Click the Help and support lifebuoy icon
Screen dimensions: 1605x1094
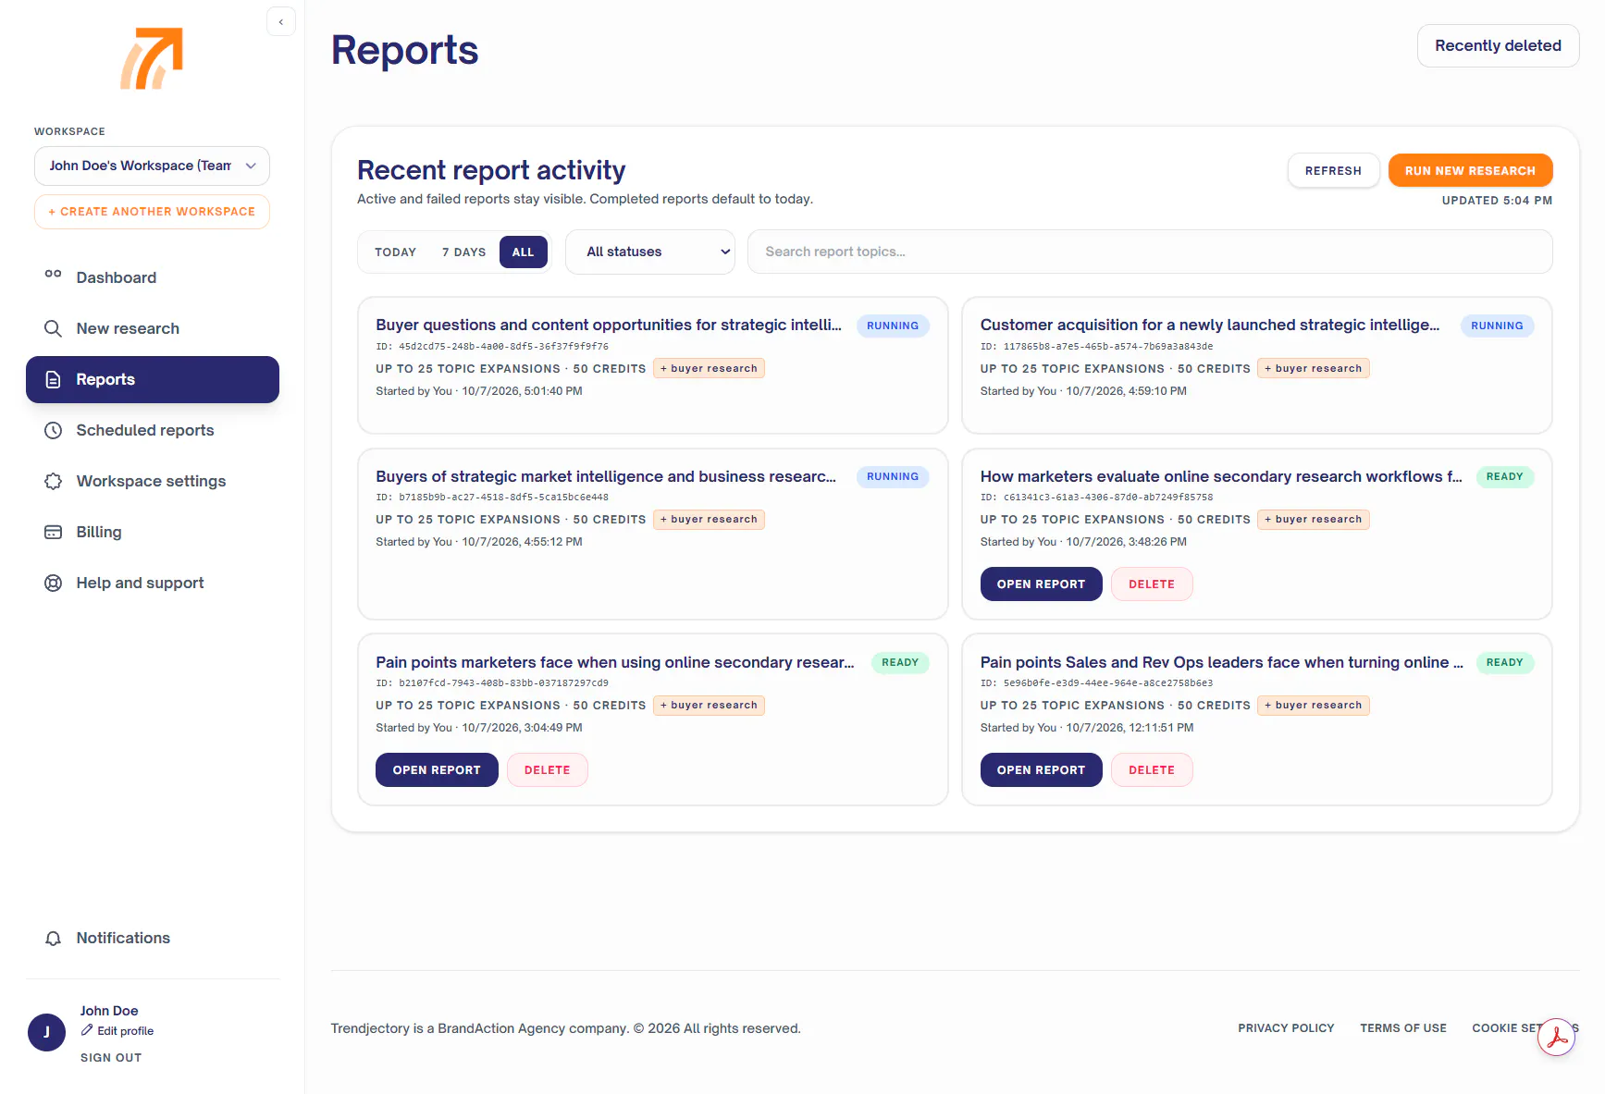54,583
